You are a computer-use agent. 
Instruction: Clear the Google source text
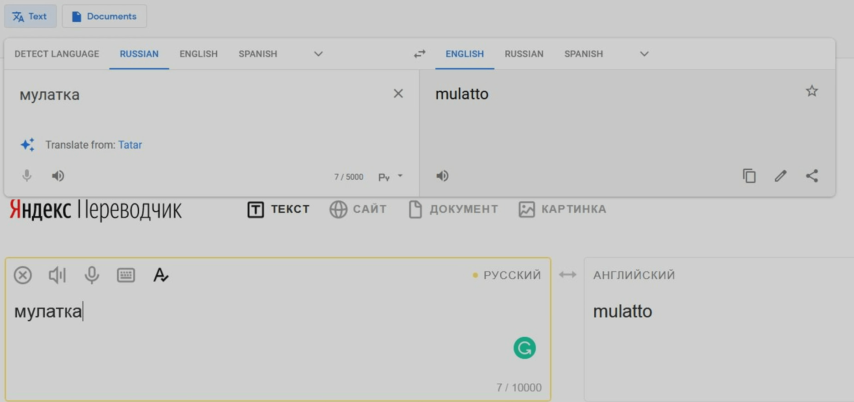pos(398,94)
